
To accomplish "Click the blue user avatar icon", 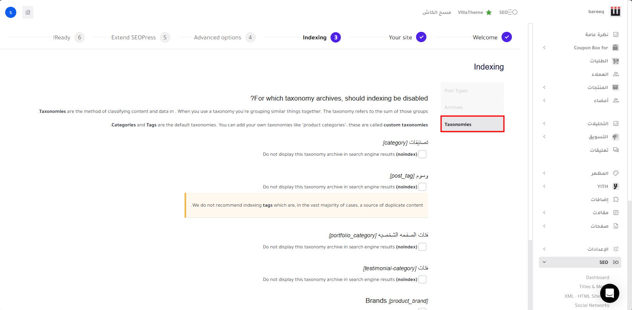I will (x=11, y=12).
